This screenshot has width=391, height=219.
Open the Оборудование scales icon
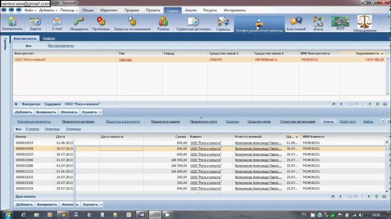coord(365,24)
